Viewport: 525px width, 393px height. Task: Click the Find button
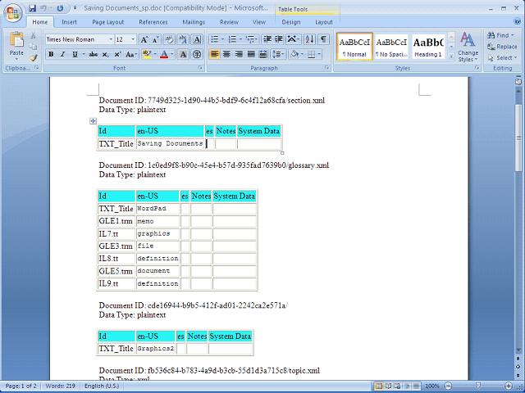coord(500,35)
